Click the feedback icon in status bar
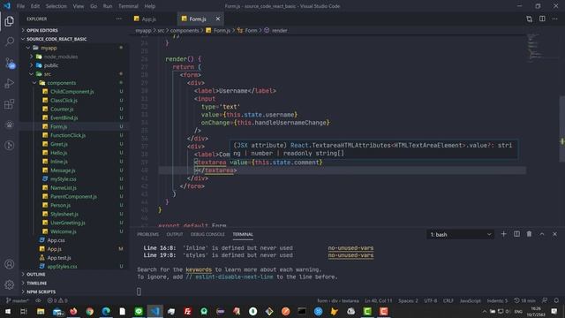Screen dimensions: 565x318 click(x=545, y=300)
